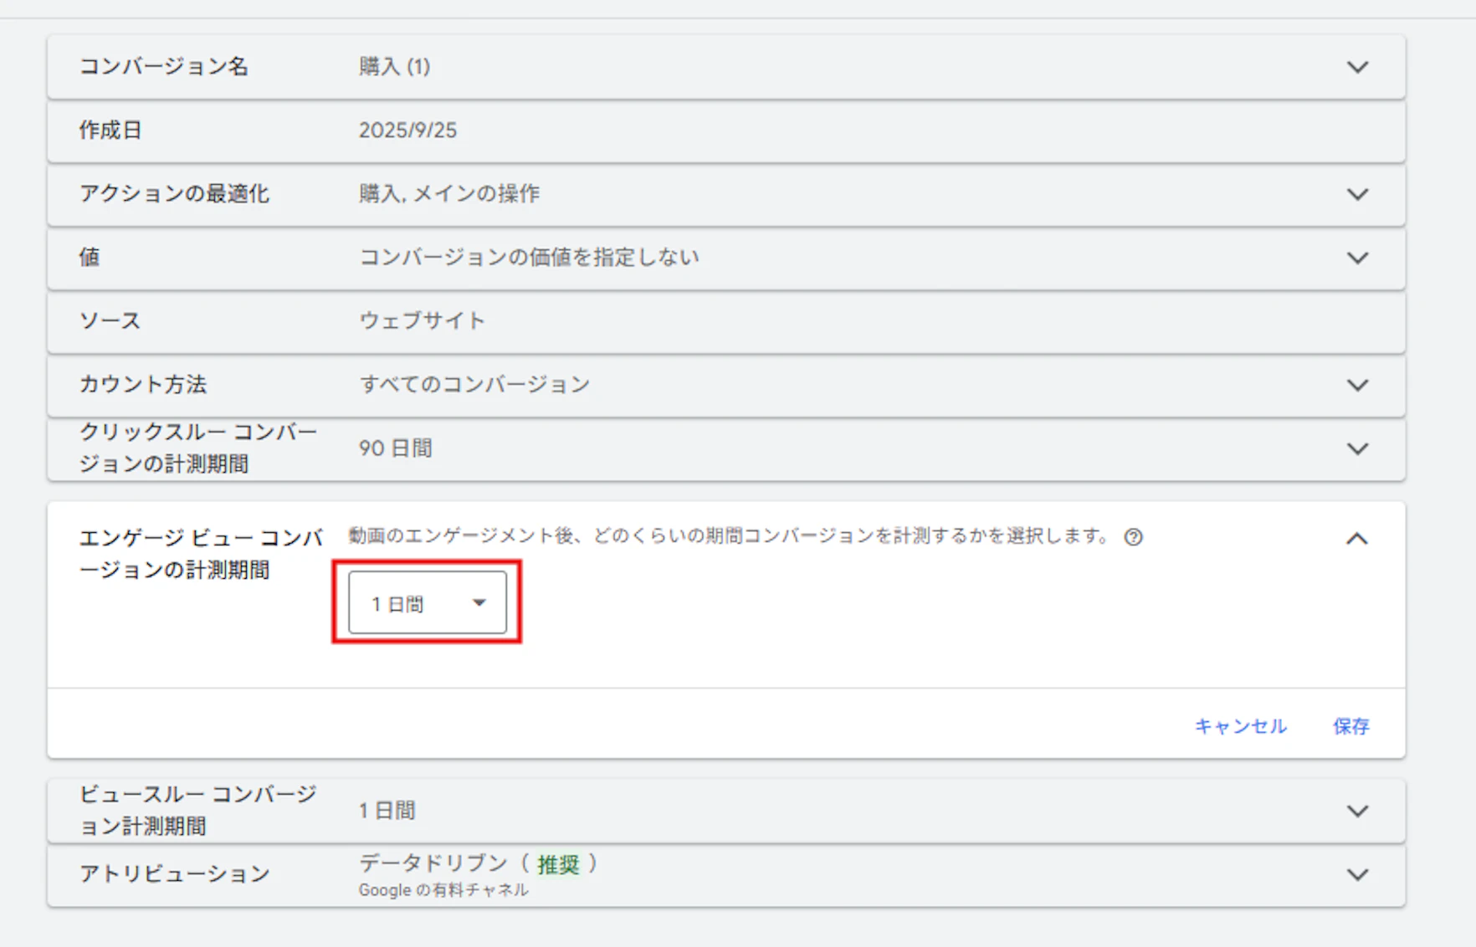Click the 作成日 label

(110, 131)
